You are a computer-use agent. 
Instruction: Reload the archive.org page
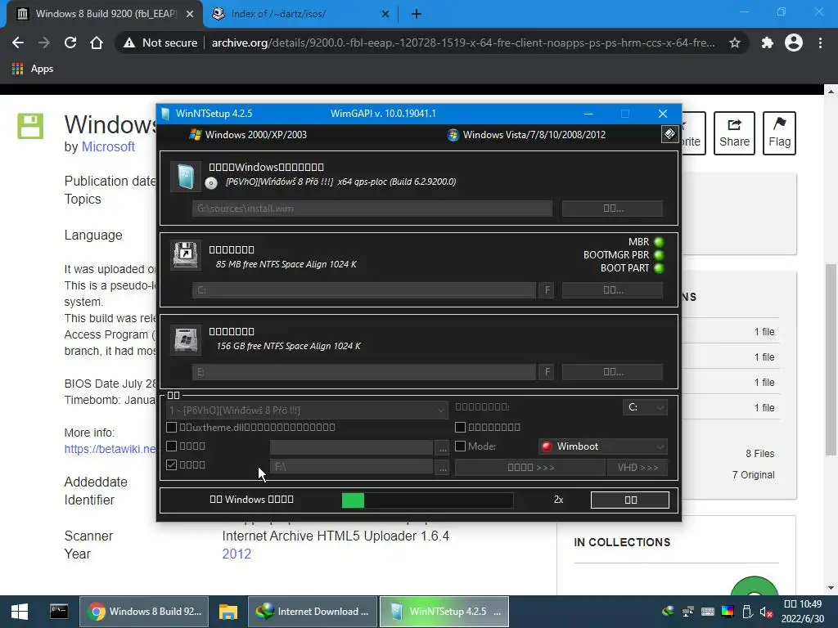click(70, 43)
